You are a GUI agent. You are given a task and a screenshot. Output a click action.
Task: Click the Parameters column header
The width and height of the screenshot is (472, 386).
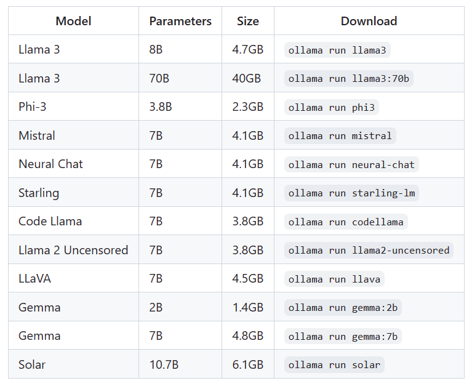click(x=180, y=21)
